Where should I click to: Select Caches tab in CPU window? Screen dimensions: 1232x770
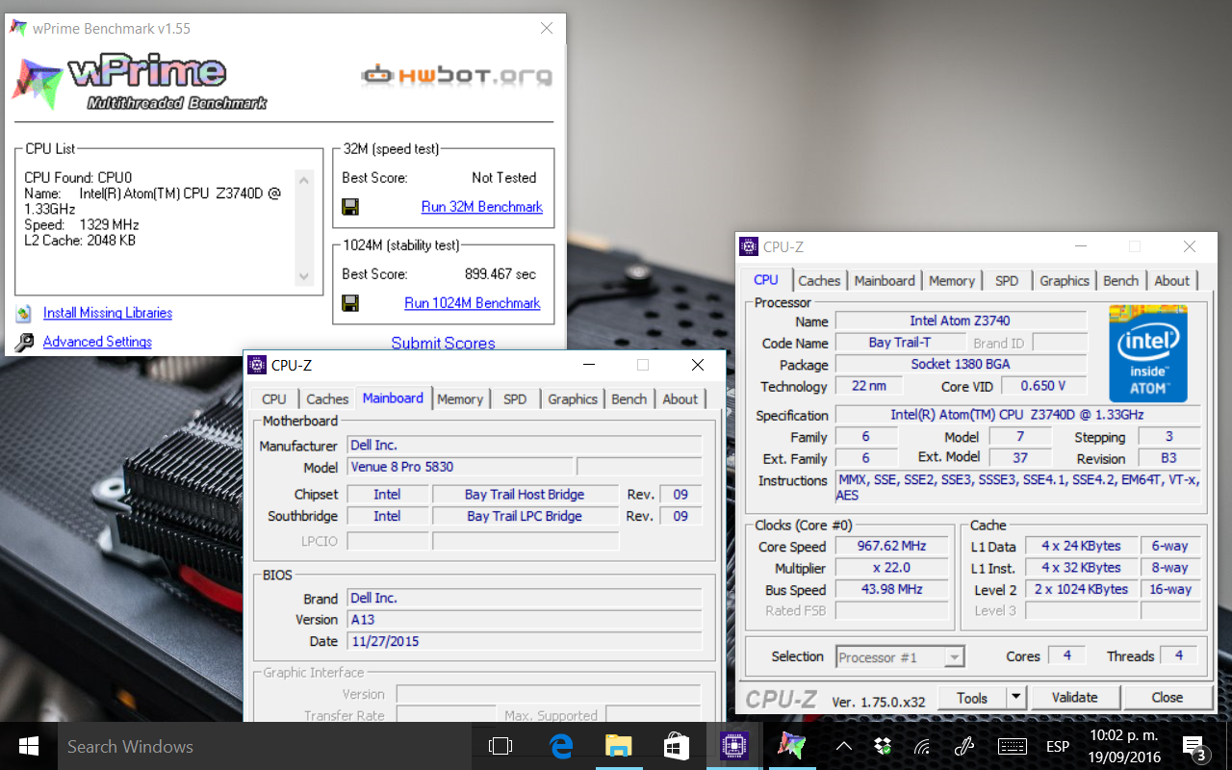pyautogui.click(x=819, y=280)
